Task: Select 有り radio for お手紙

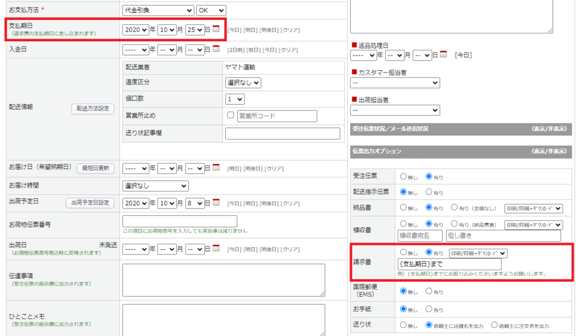Action: tap(428, 309)
